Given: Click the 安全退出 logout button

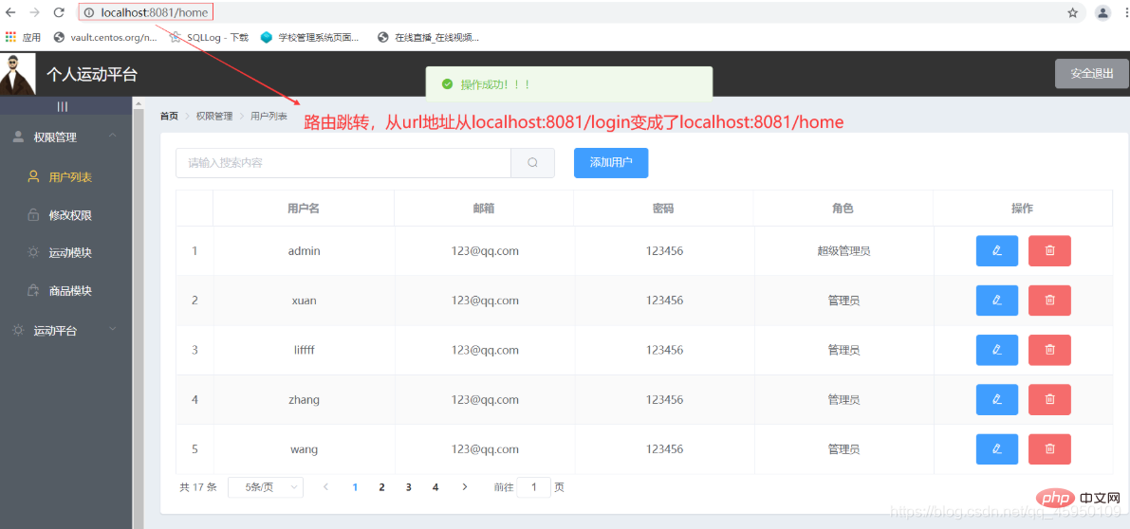Looking at the screenshot, I should click(x=1092, y=73).
